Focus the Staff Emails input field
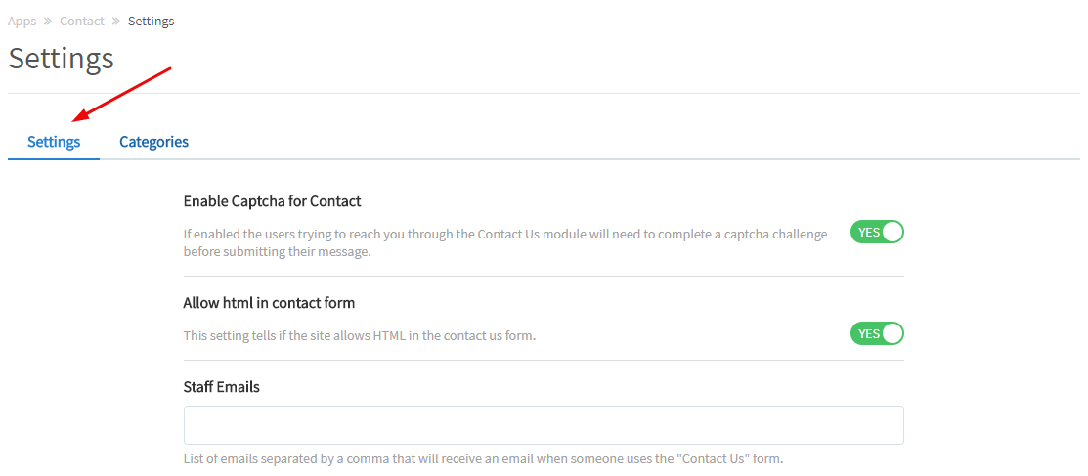1088x476 pixels. coord(544,425)
